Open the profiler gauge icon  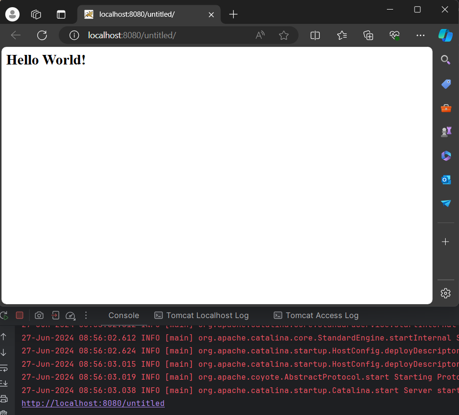(71, 316)
